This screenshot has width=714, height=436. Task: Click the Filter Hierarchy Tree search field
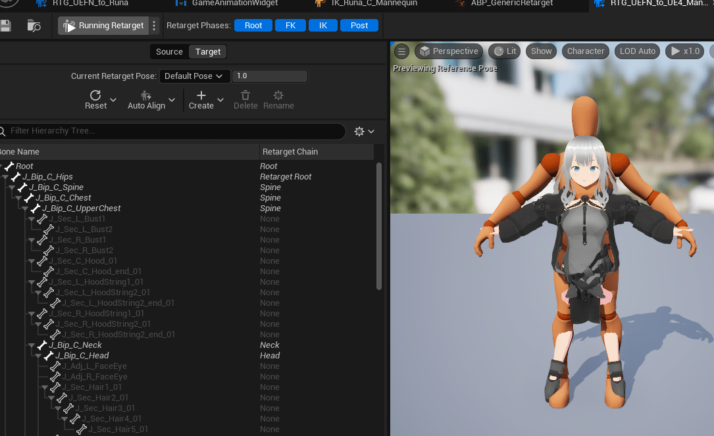[132, 131]
